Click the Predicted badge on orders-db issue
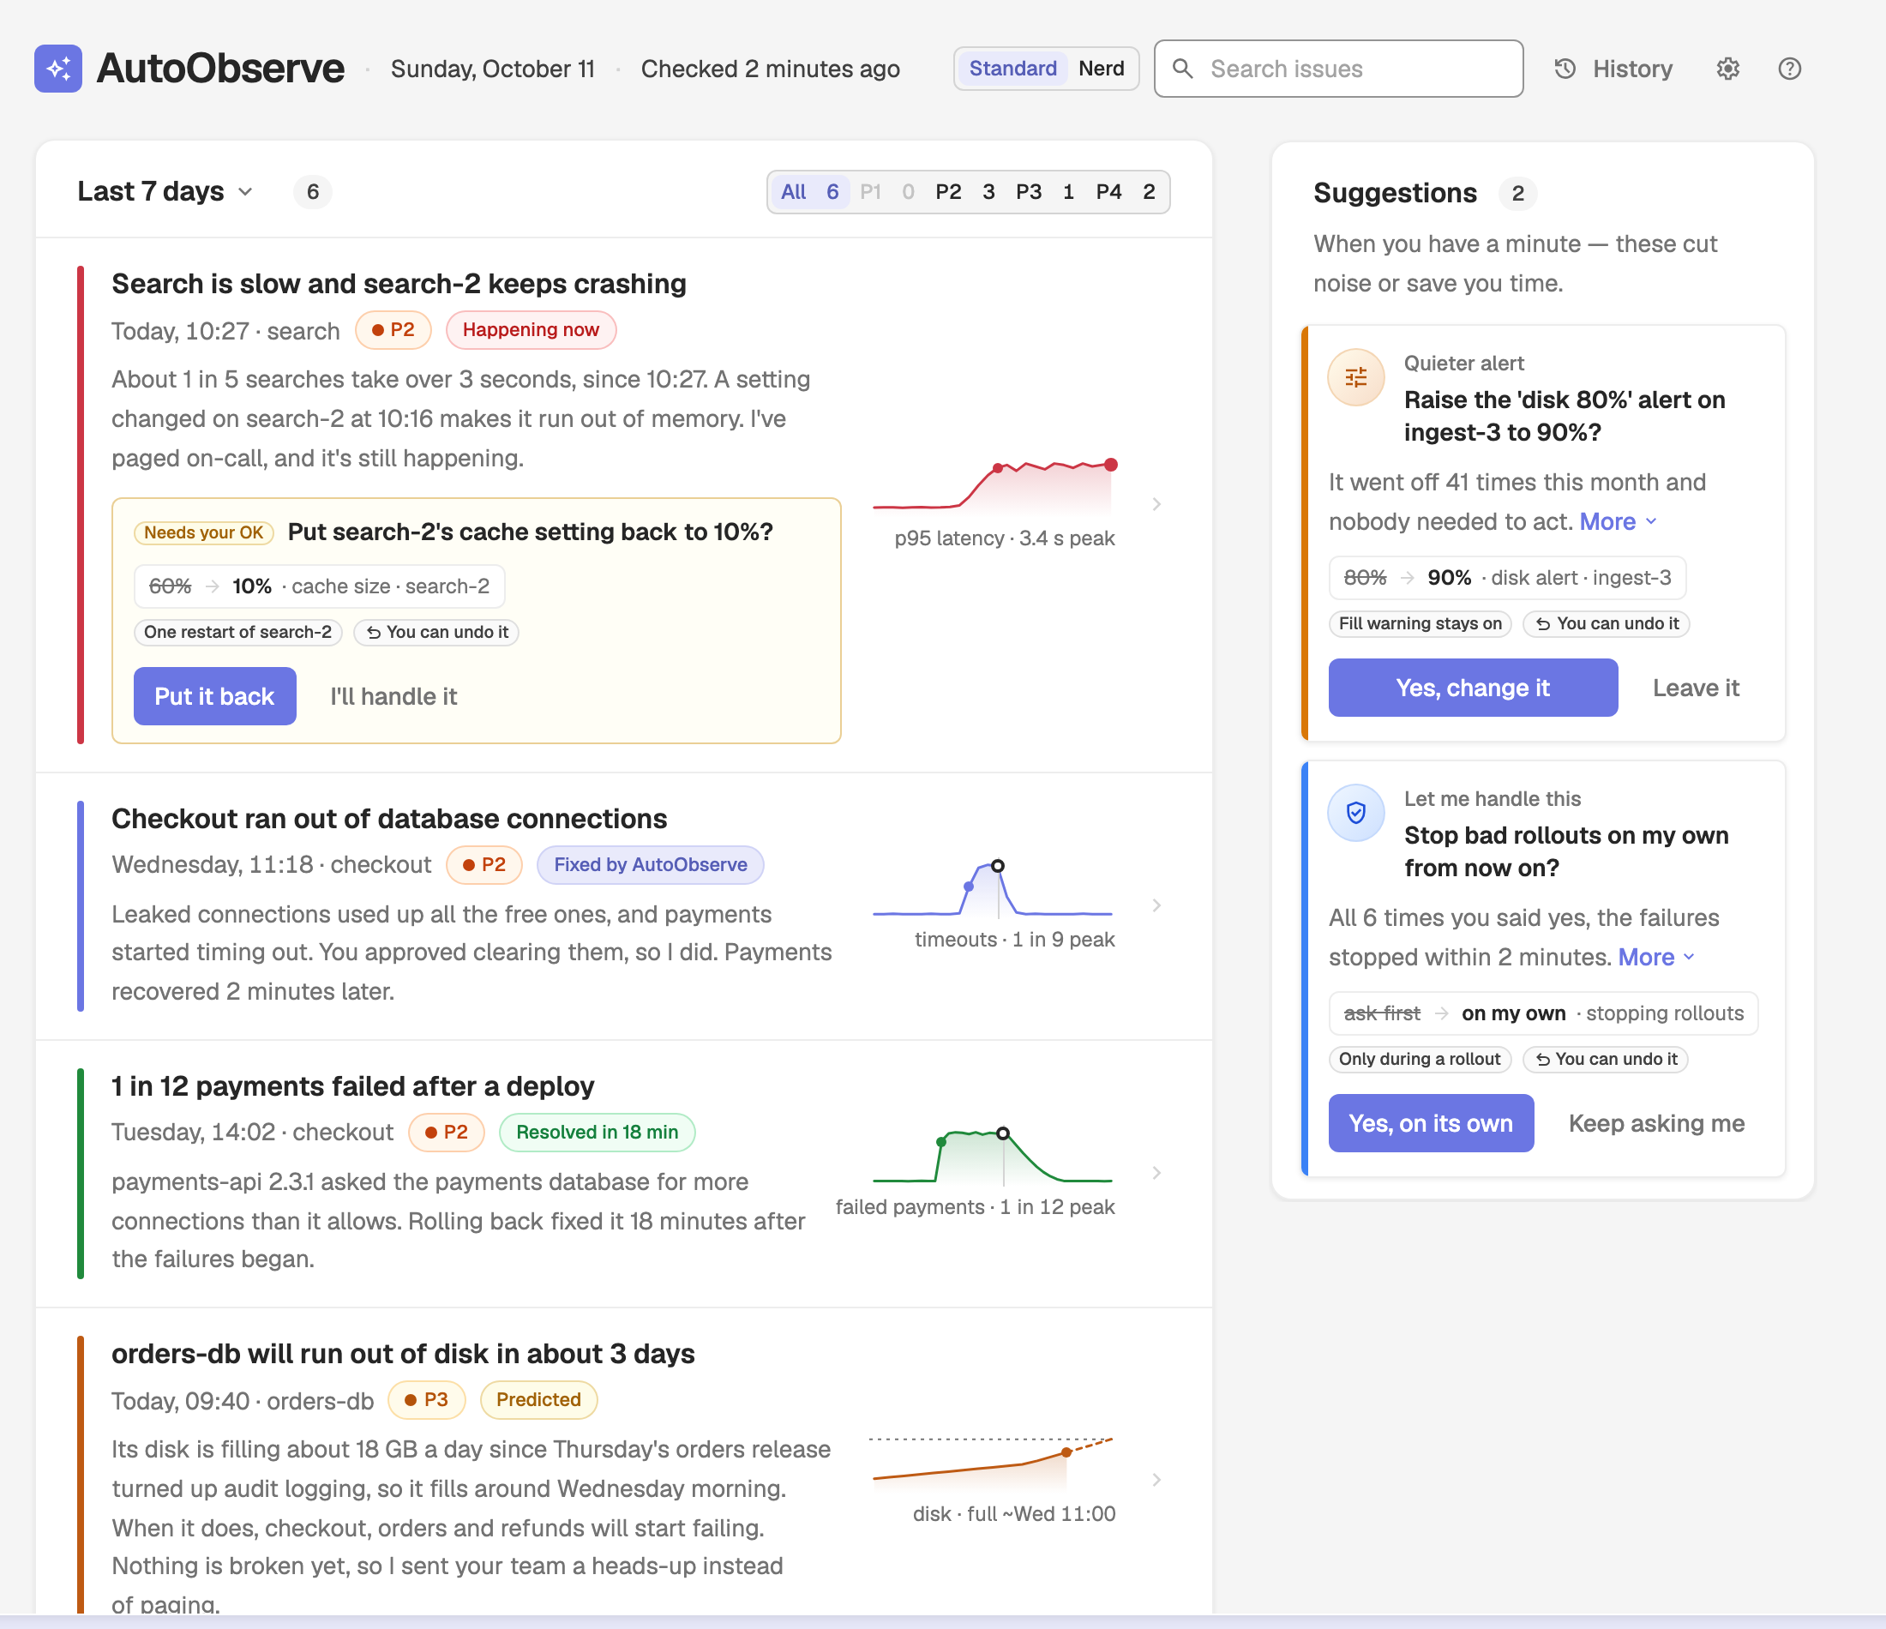1886x1629 pixels. coord(538,1400)
